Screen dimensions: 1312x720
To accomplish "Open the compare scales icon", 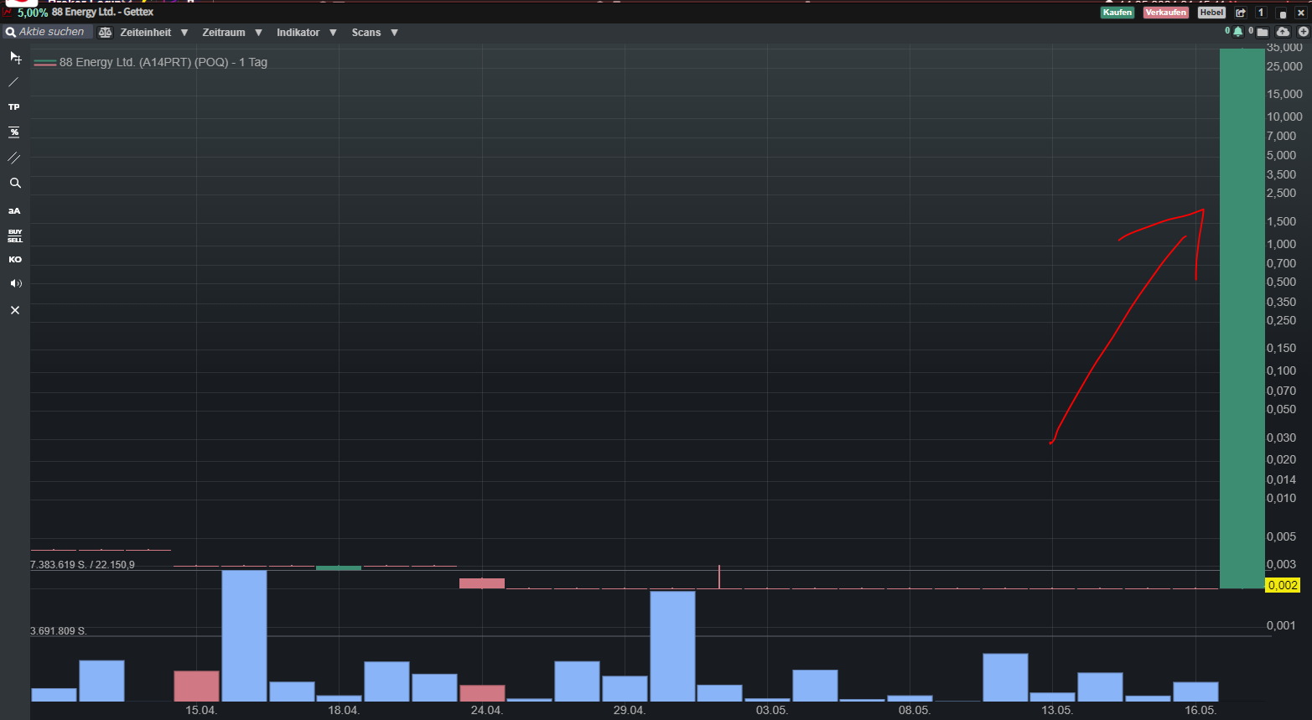I will pos(105,33).
